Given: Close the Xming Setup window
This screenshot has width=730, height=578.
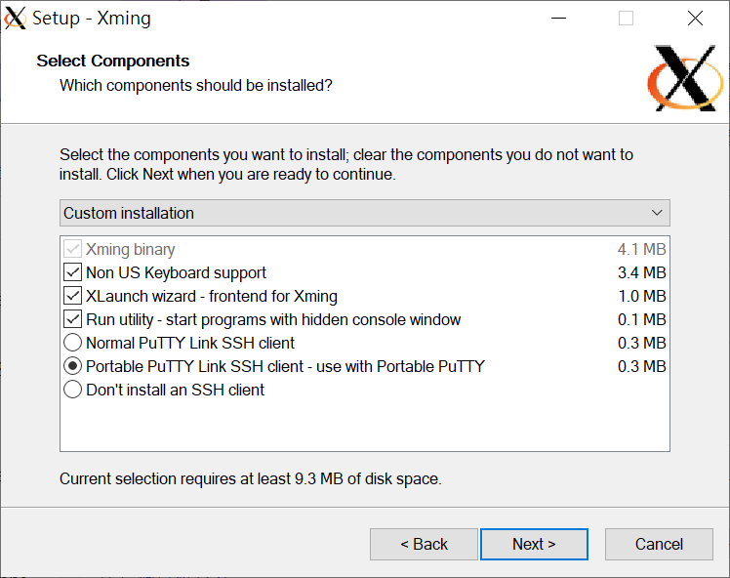Looking at the screenshot, I should click(x=695, y=19).
